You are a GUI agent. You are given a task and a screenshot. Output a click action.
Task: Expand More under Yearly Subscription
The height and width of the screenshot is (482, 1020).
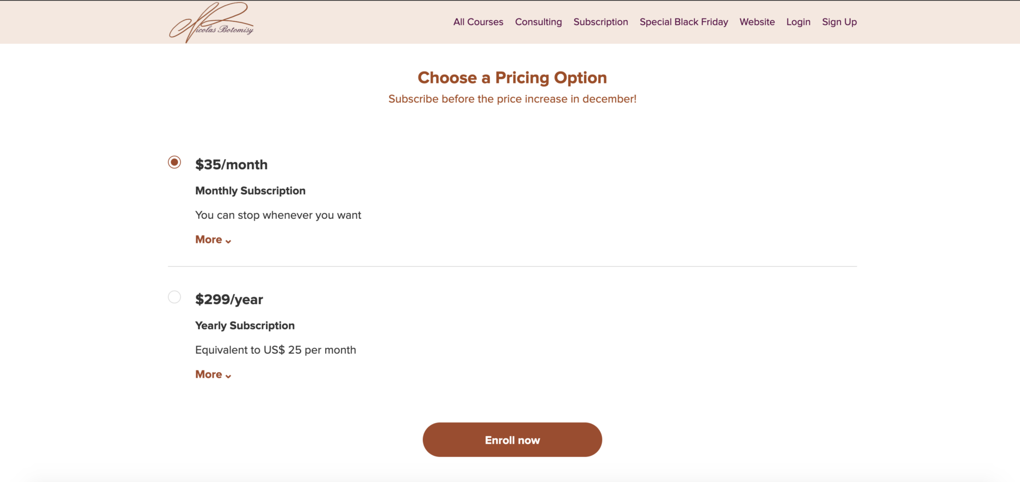(x=213, y=374)
